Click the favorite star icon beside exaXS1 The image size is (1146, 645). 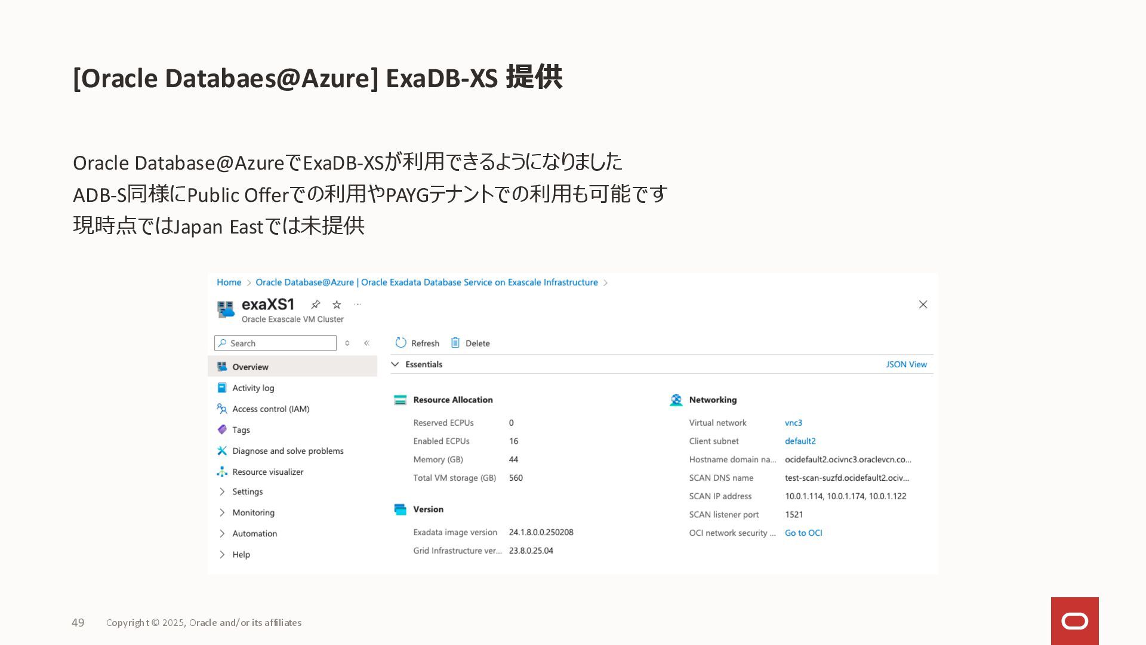click(337, 305)
